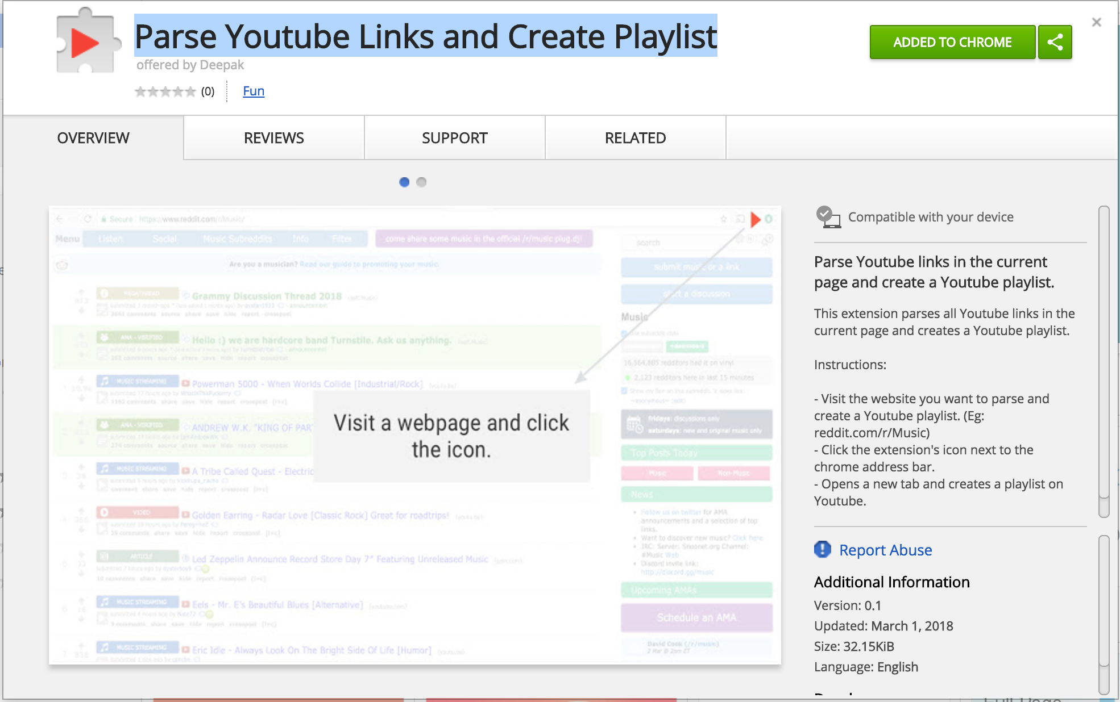The width and height of the screenshot is (1120, 702).
Task: Open the Related tab
Action: coord(636,138)
